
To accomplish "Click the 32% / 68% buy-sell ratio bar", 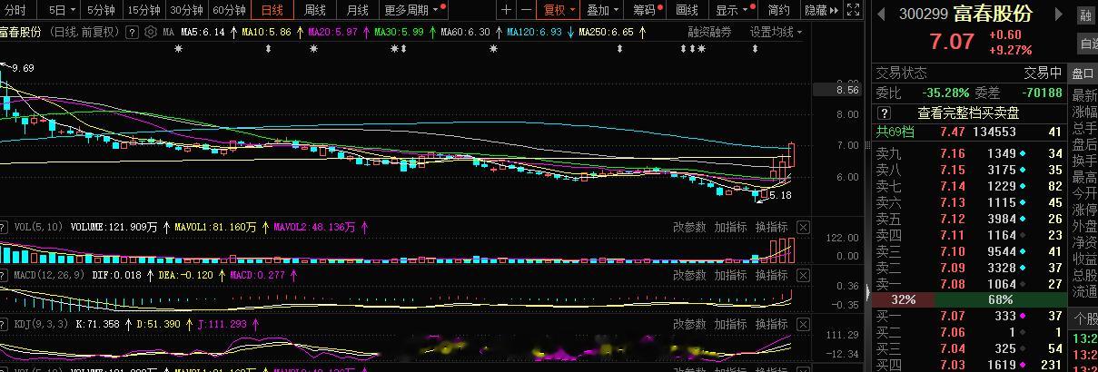I will tap(969, 299).
